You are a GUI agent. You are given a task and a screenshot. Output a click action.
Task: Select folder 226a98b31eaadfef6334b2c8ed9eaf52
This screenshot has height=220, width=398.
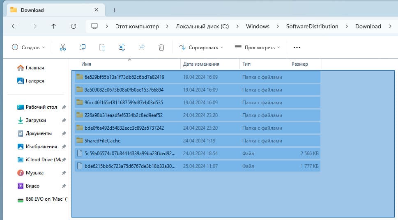pos(198,115)
